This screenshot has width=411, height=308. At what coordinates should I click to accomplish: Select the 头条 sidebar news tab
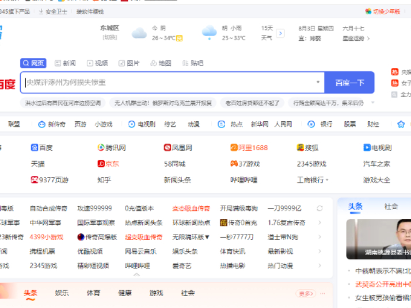coord(355,206)
